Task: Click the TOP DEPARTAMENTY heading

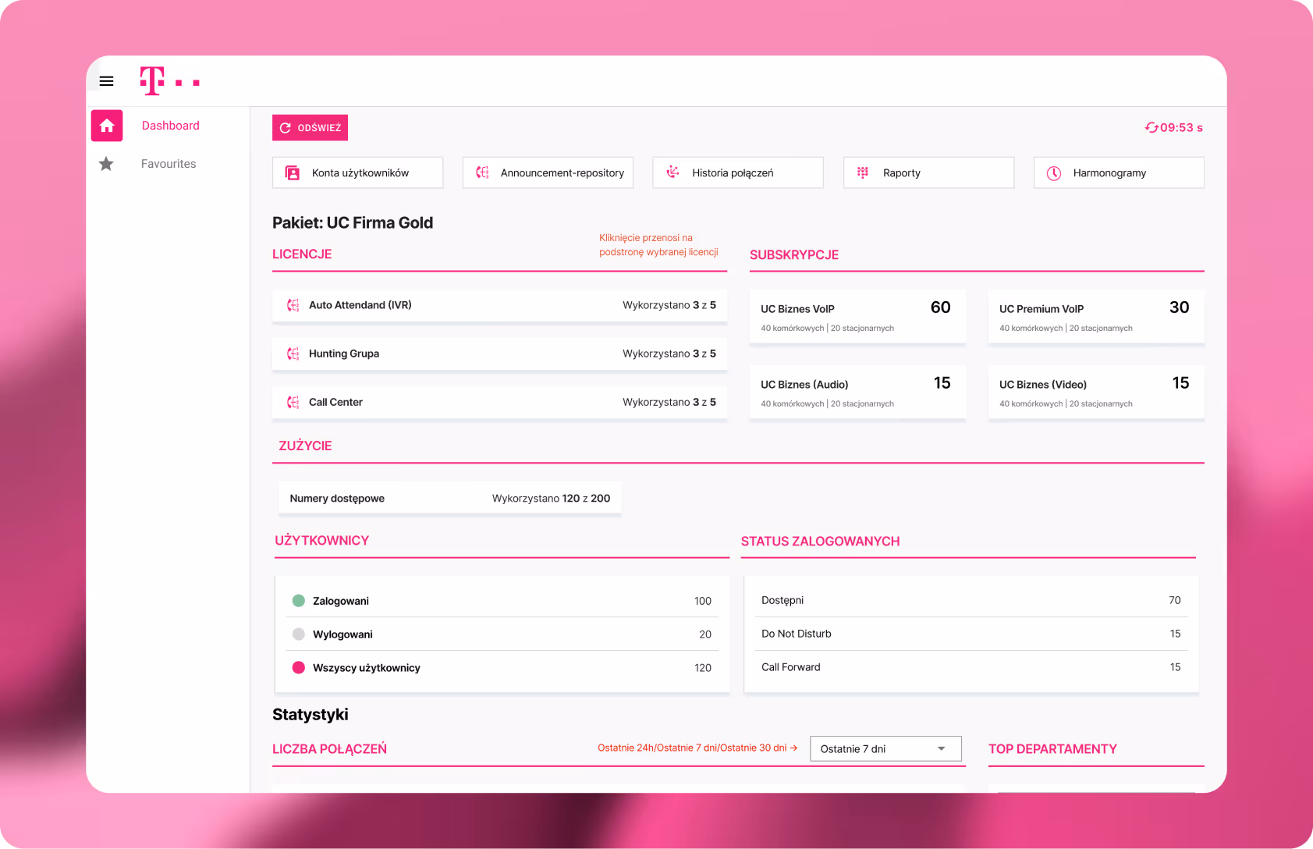Action: tap(1052, 749)
